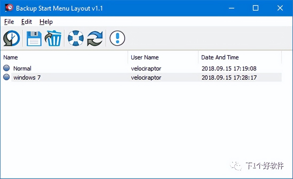The width and height of the screenshot is (293, 179).
Task: Click the lifebuoy reset layout icon
Action: click(76, 39)
